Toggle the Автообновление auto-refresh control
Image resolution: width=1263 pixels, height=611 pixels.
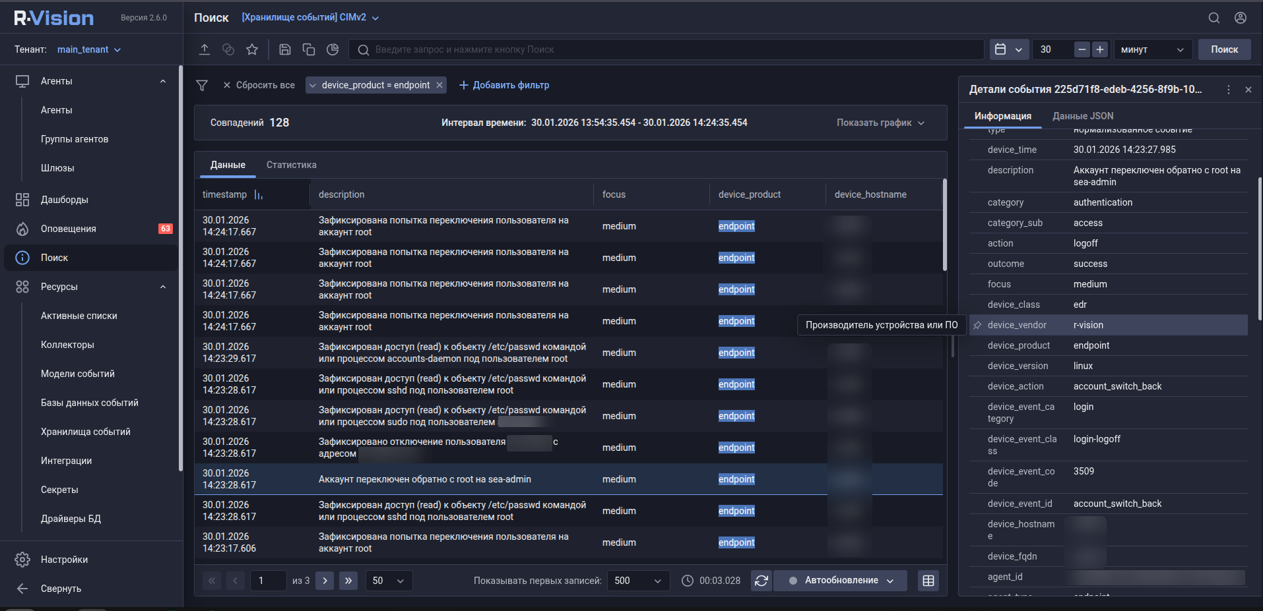841,581
